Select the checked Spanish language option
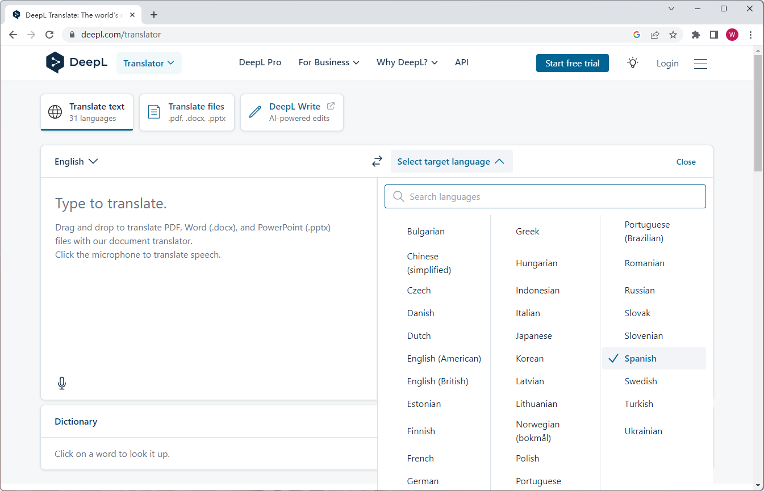This screenshot has height=491, width=764. coord(654,359)
